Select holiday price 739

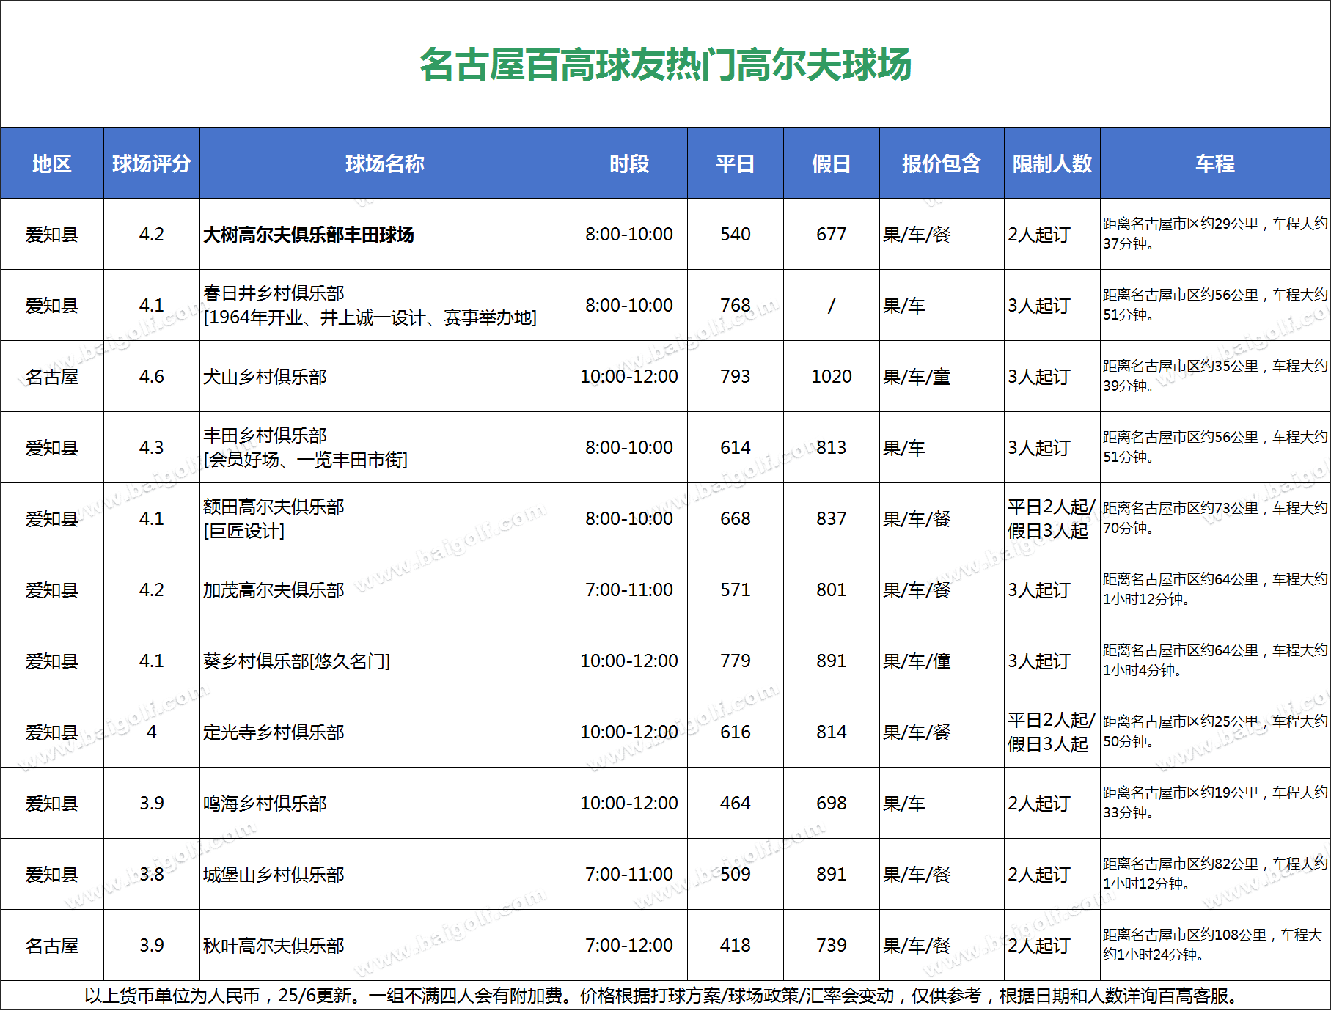click(832, 946)
